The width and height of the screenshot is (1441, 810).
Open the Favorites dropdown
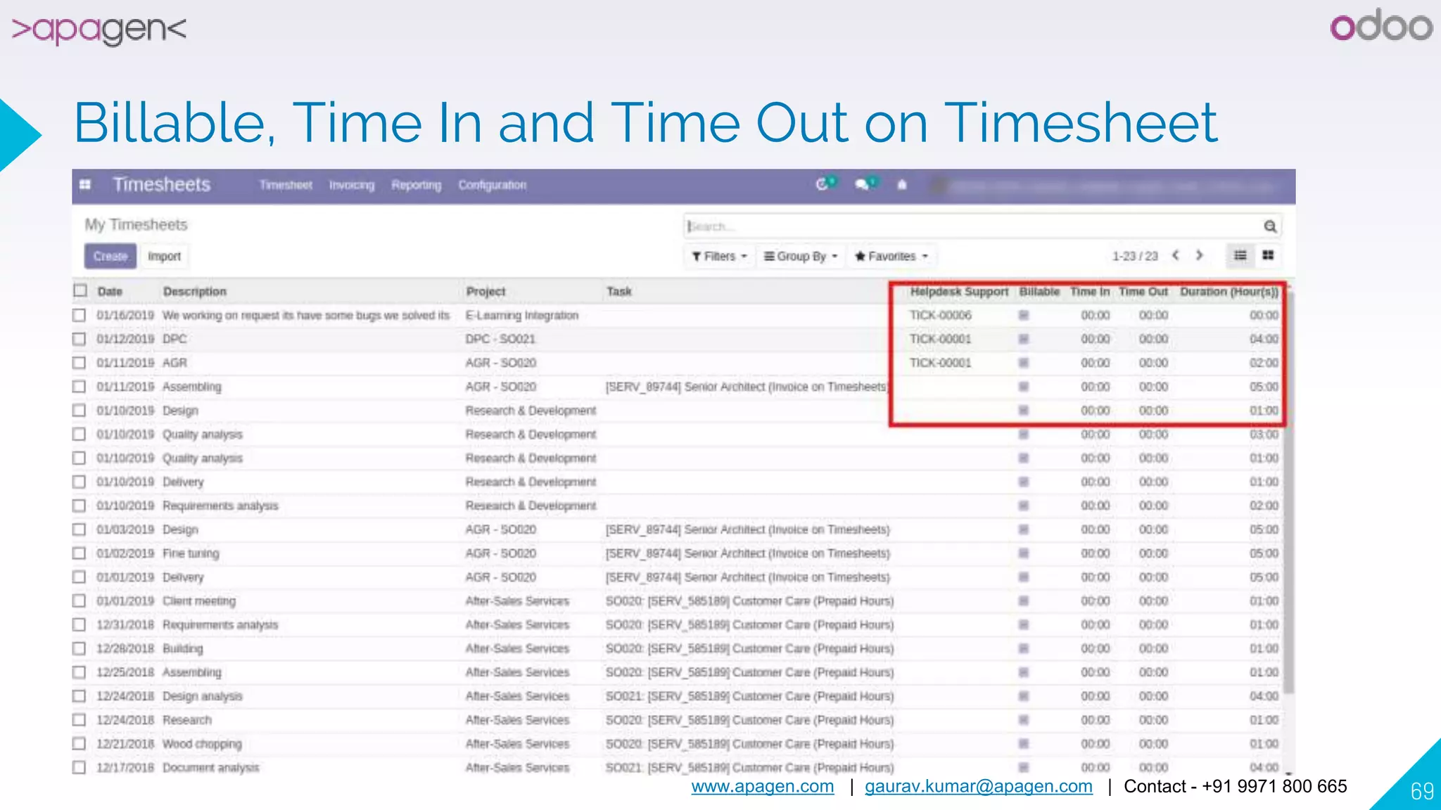[891, 257]
